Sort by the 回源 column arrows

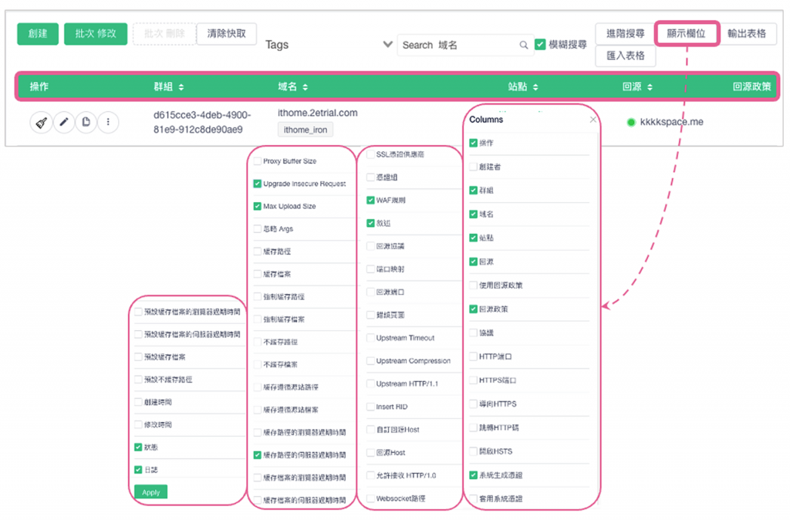650,87
